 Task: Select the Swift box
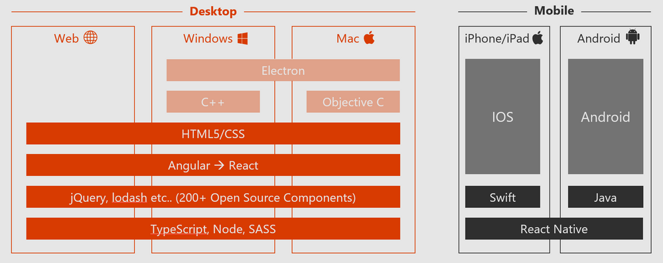point(503,197)
